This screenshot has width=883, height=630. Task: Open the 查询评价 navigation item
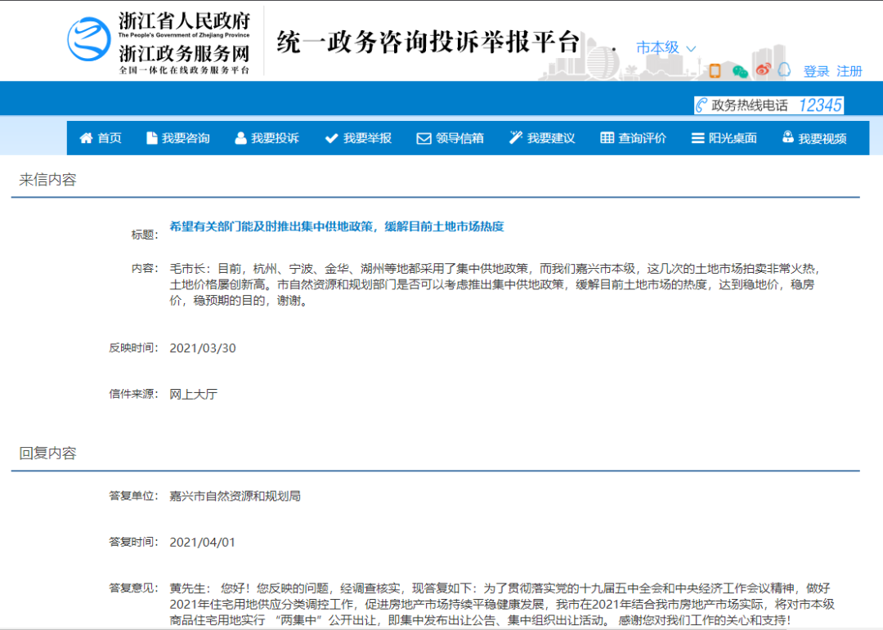[634, 138]
